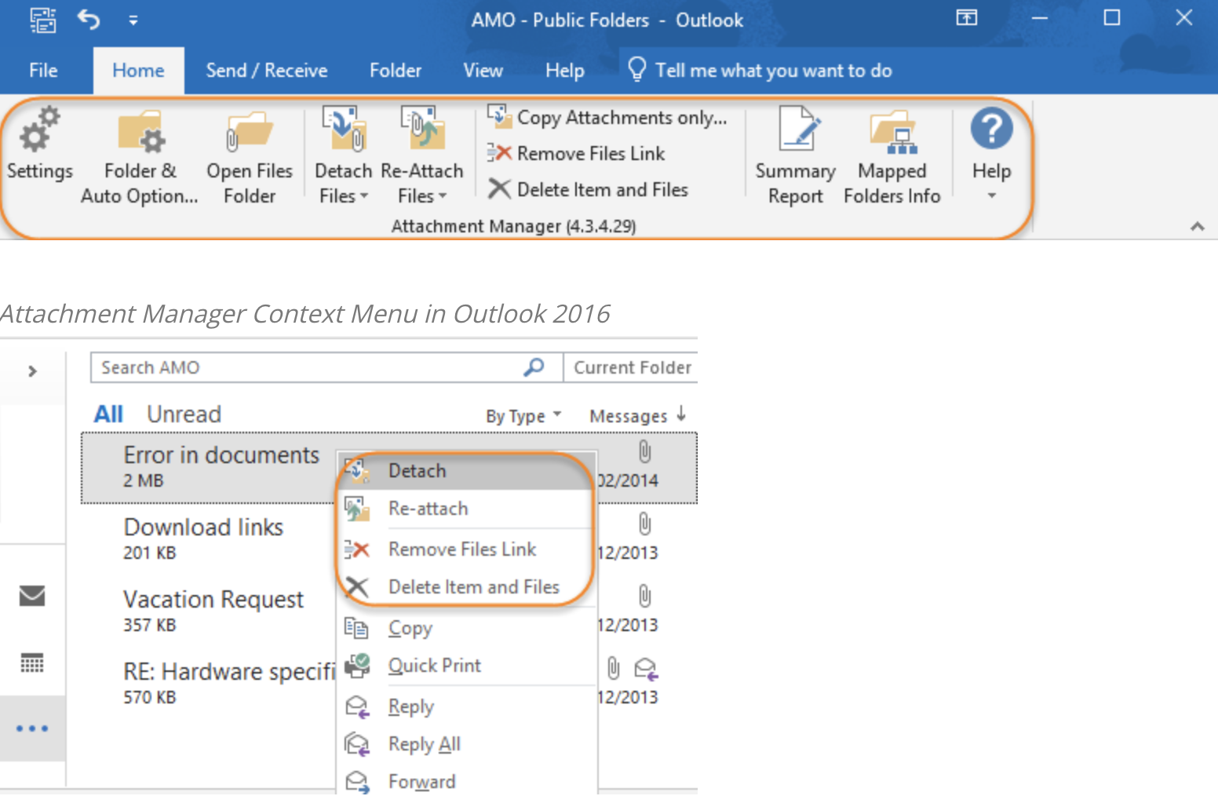Show Unread messages filter
The image size is (1218, 796).
coord(184,414)
